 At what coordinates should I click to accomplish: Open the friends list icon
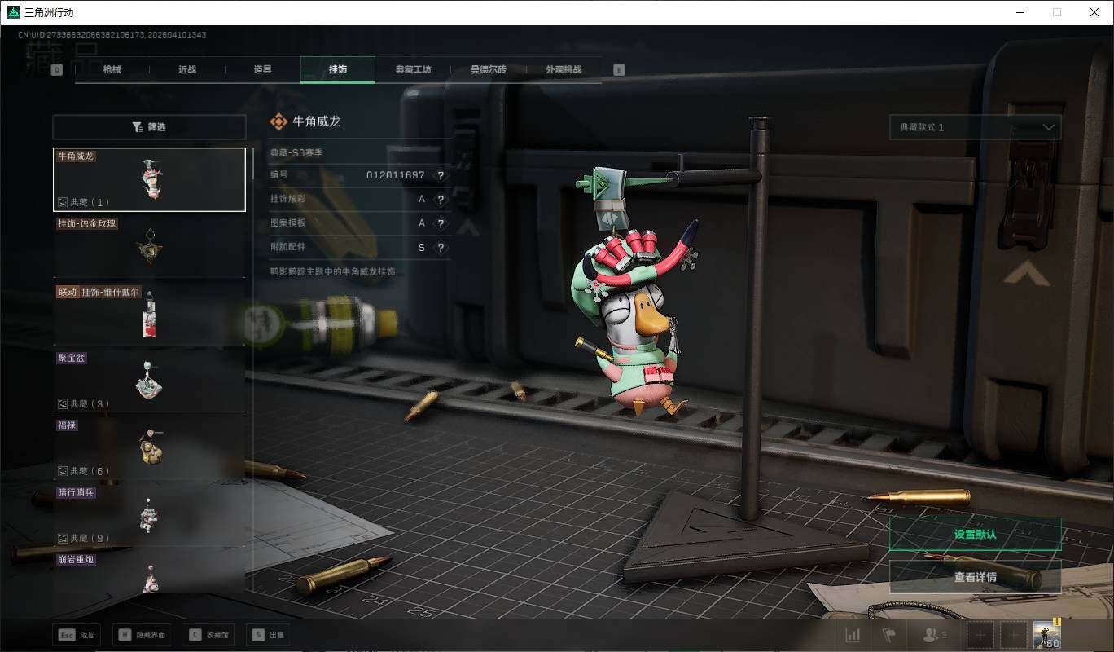(933, 635)
